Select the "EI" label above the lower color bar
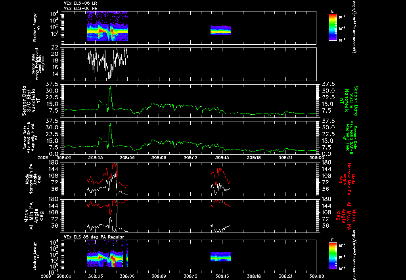This screenshot has height=280, width=406. [333, 240]
